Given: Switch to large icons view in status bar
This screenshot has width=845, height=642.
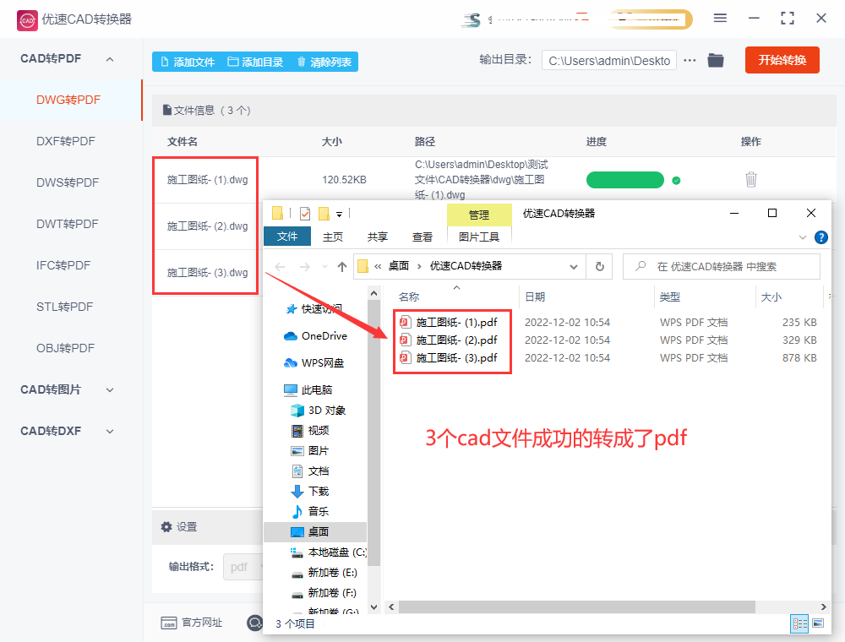Looking at the screenshot, I should [x=818, y=623].
